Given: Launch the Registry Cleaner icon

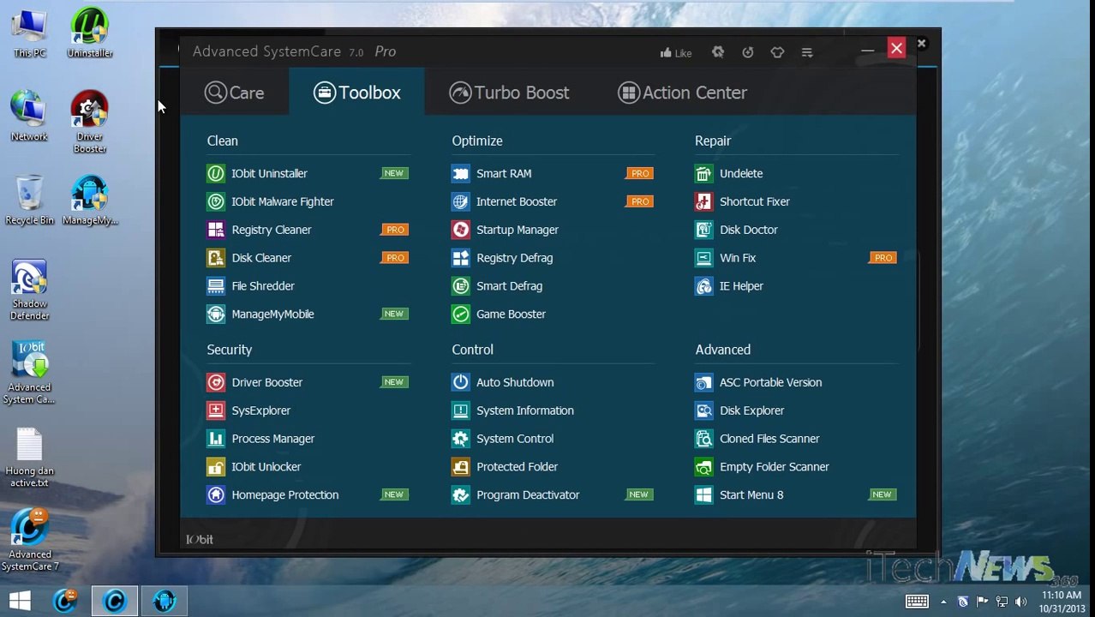Looking at the screenshot, I should pyautogui.click(x=216, y=230).
